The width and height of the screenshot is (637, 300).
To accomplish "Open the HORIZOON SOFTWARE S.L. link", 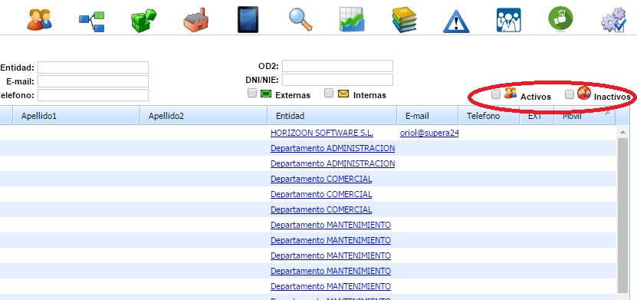I will (x=322, y=133).
